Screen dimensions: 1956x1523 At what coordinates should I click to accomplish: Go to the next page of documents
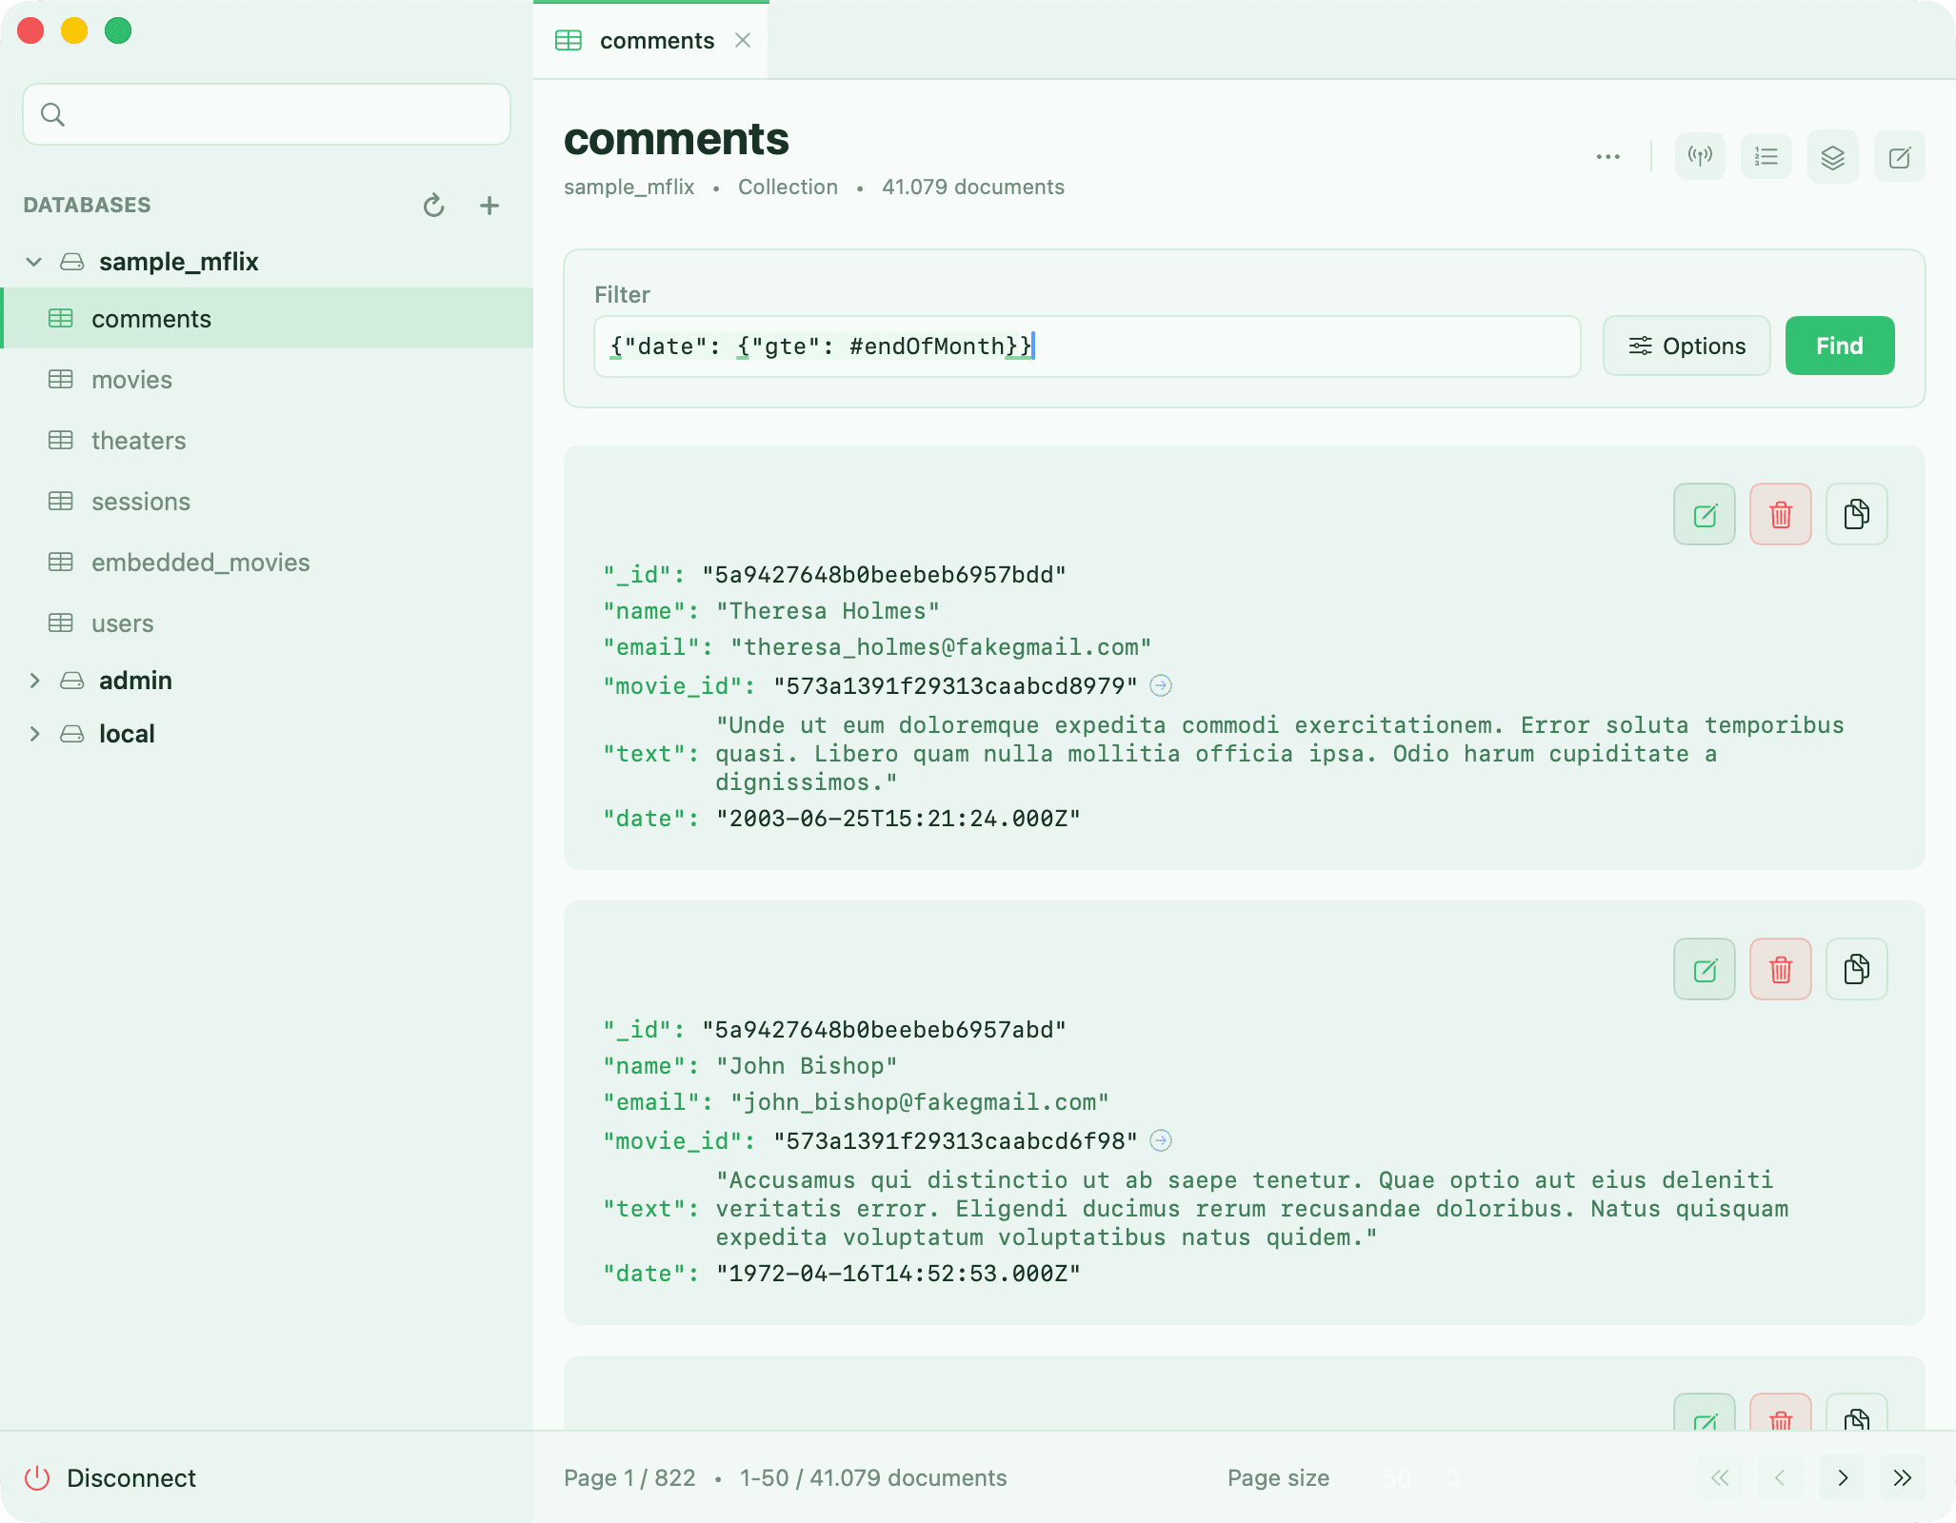[1842, 1477]
